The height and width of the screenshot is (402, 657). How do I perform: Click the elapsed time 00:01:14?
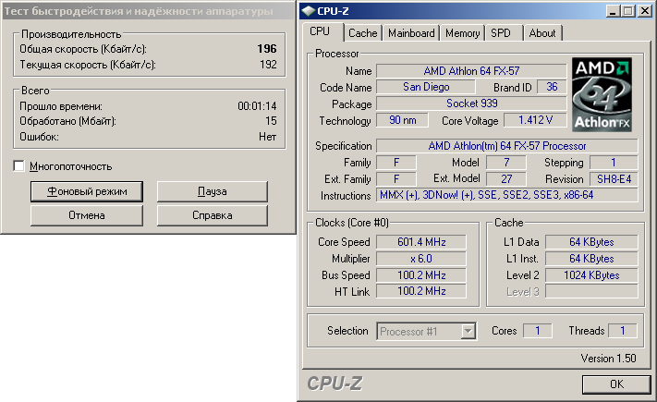(257, 106)
